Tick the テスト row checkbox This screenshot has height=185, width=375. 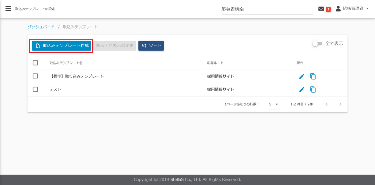pos(36,89)
